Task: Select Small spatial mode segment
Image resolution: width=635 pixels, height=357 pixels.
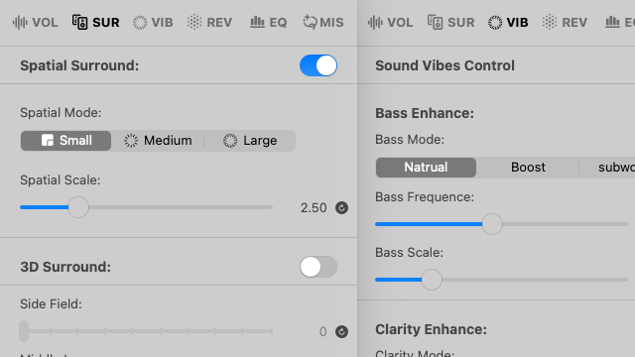Action: [66, 141]
